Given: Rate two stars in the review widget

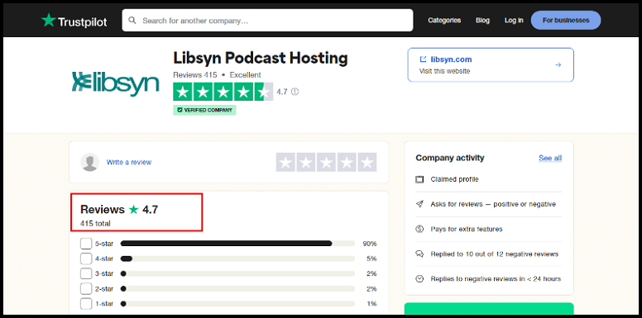Looking at the screenshot, I should pyautogui.click(x=306, y=162).
